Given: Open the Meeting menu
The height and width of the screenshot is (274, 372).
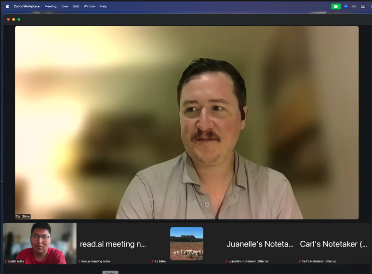Looking at the screenshot, I should [x=50, y=6].
